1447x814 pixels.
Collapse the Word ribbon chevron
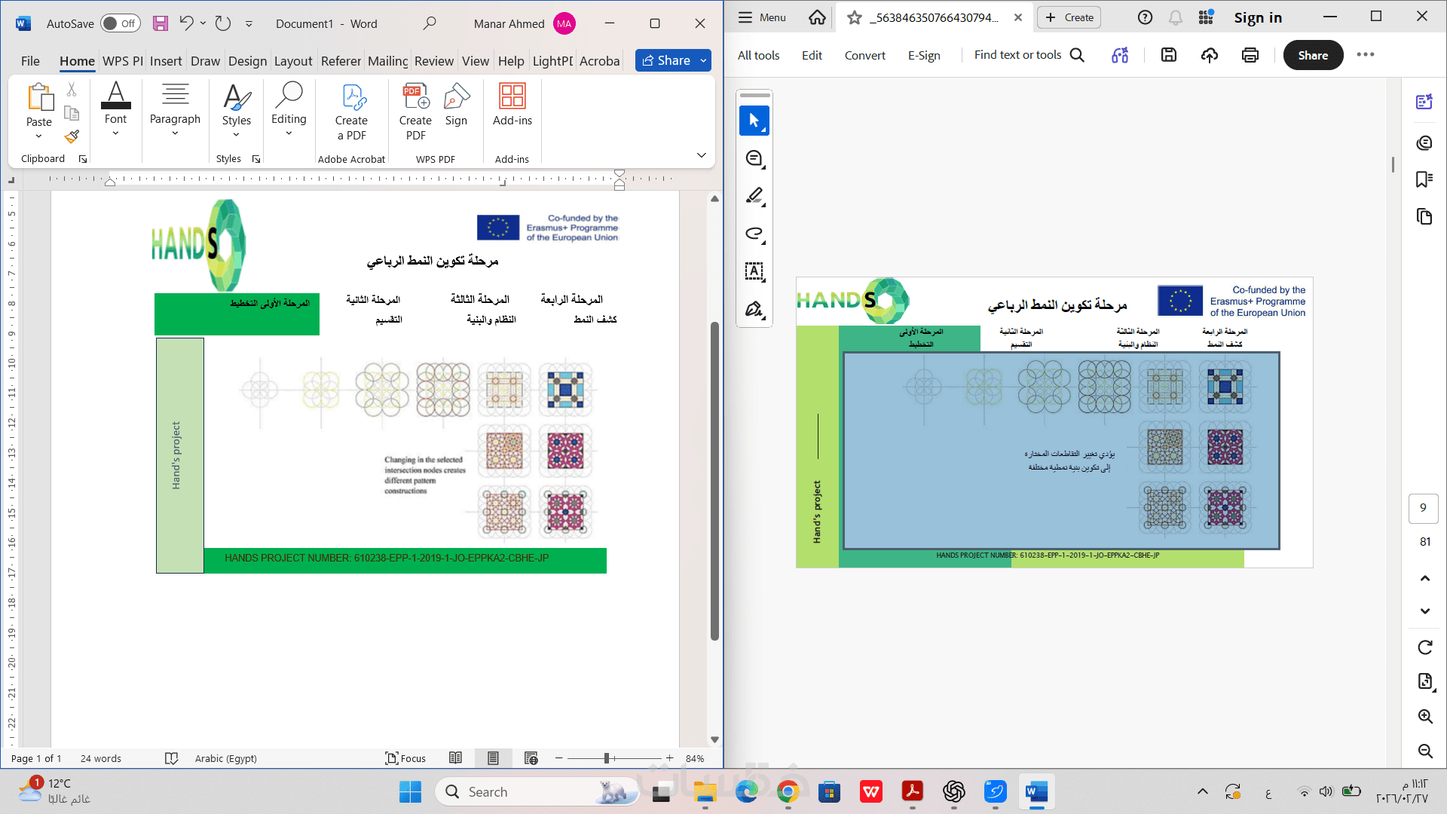tap(701, 155)
